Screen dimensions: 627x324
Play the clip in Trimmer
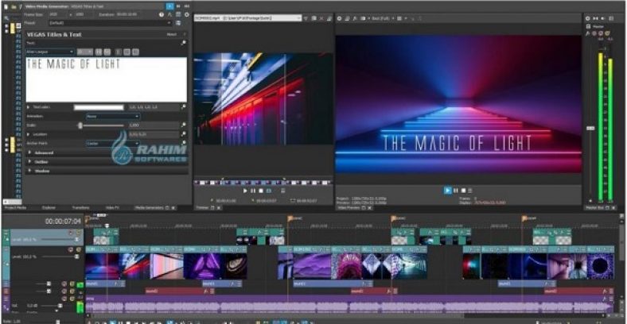[245, 191]
